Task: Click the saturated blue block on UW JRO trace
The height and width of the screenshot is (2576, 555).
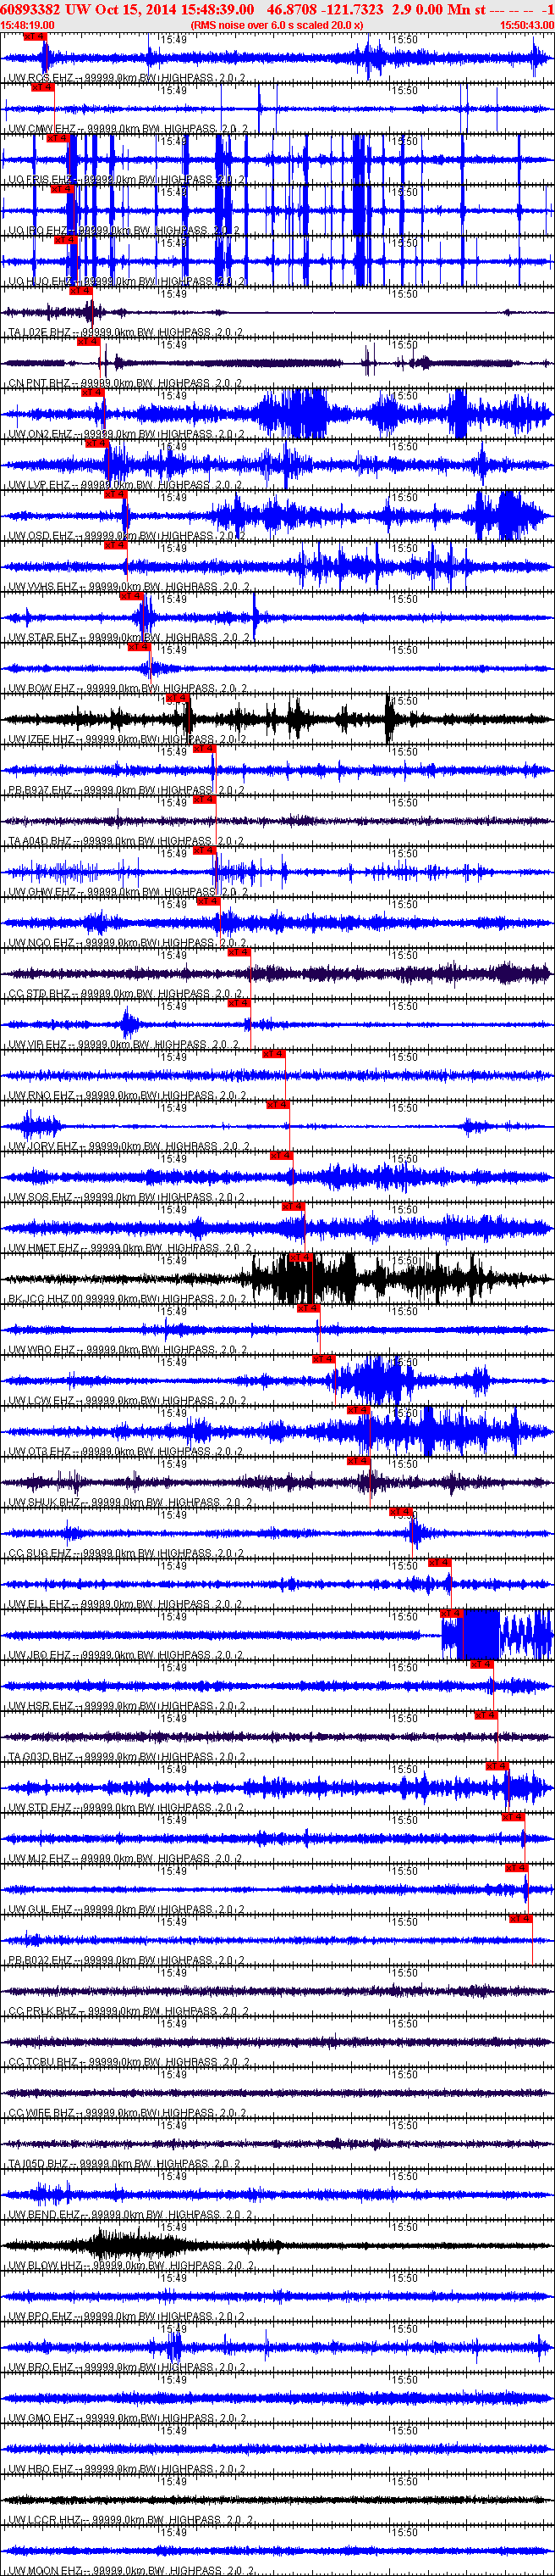Action: click(470, 1634)
